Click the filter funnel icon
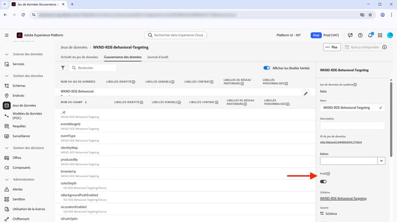Screen dimensions: 397x222 pos(63,68)
